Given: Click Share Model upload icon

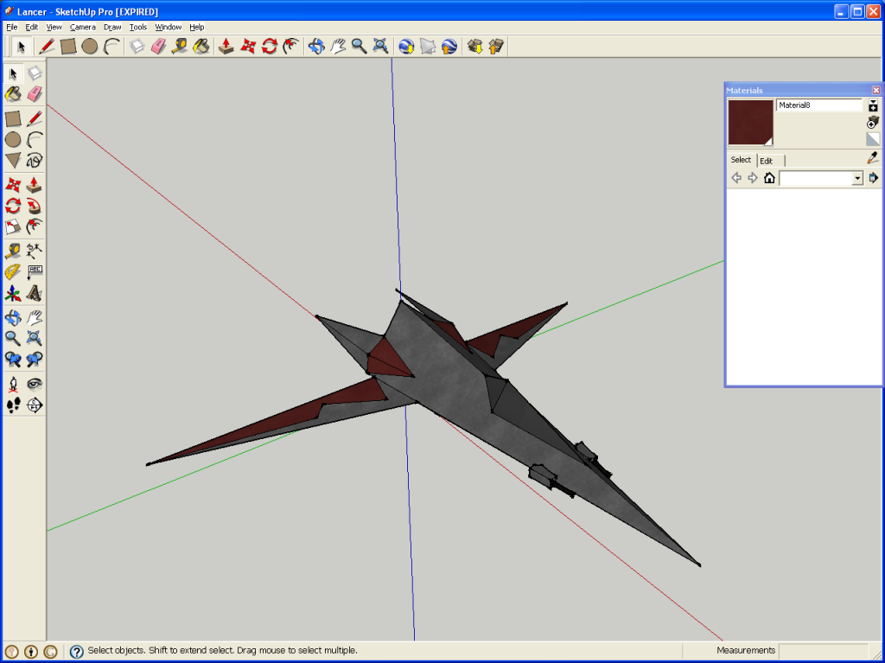Looking at the screenshot, I should pyautogui.click(x=496, y=47).
